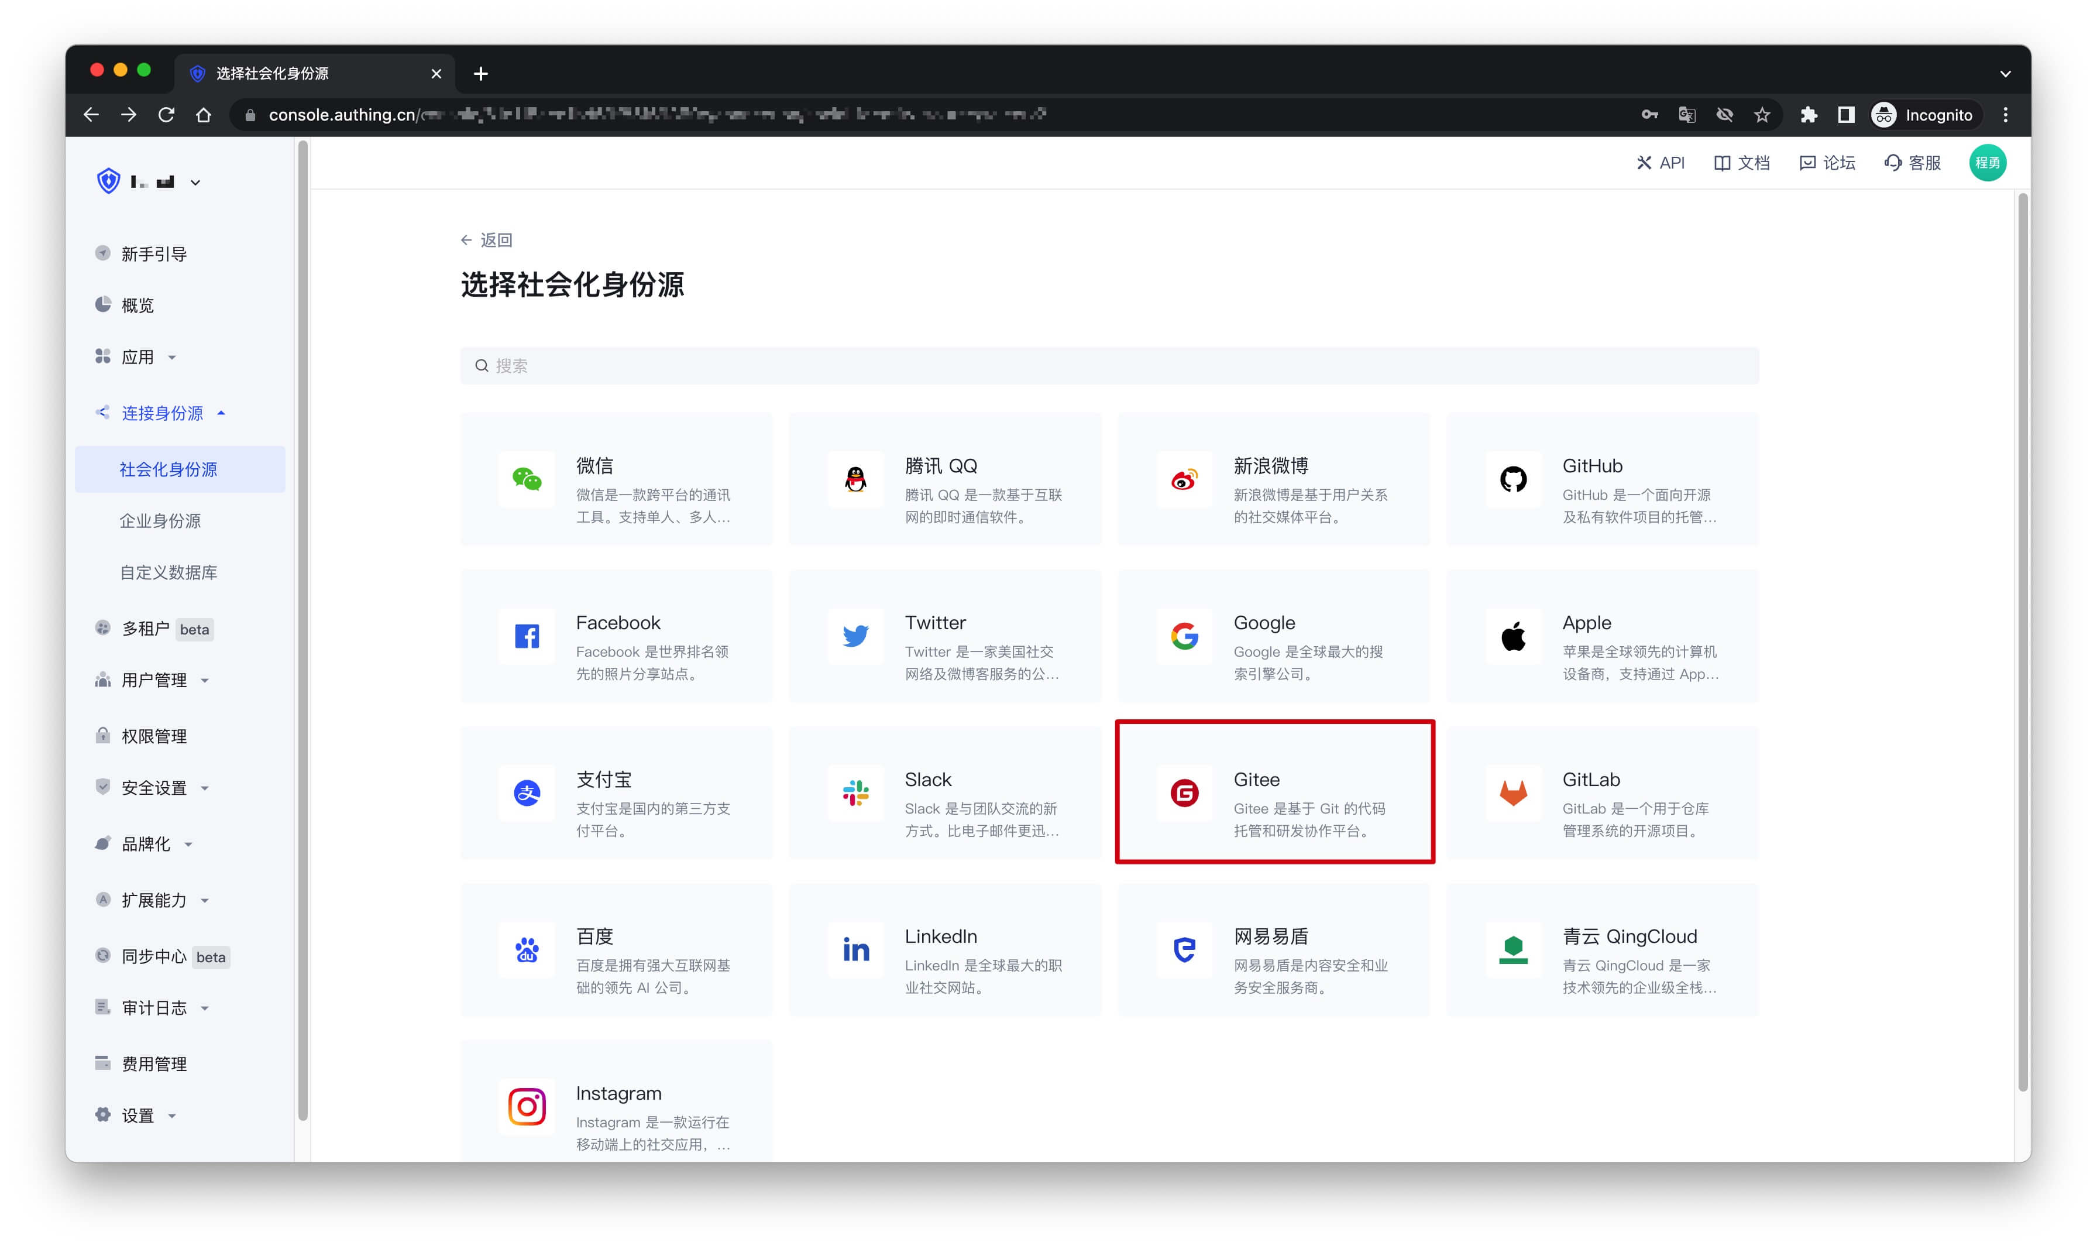Click the green user avatar
This screenshot has width=2097, height=1249.
(x=1987, y=163)
